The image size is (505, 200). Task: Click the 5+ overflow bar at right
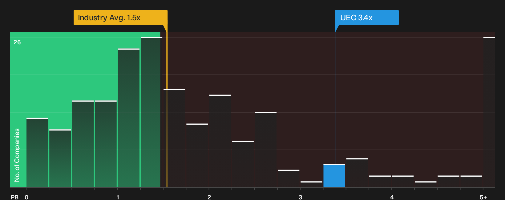point(489,112)
